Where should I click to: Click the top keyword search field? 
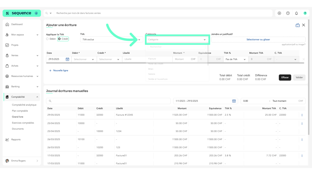click(x=163, y=13)
